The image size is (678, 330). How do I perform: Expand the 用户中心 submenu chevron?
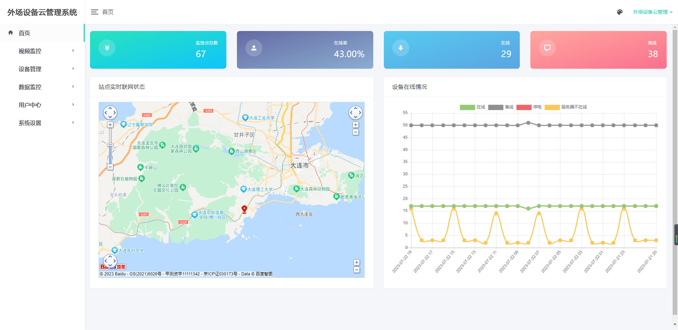pyautogui.click(x=73, y=105)
